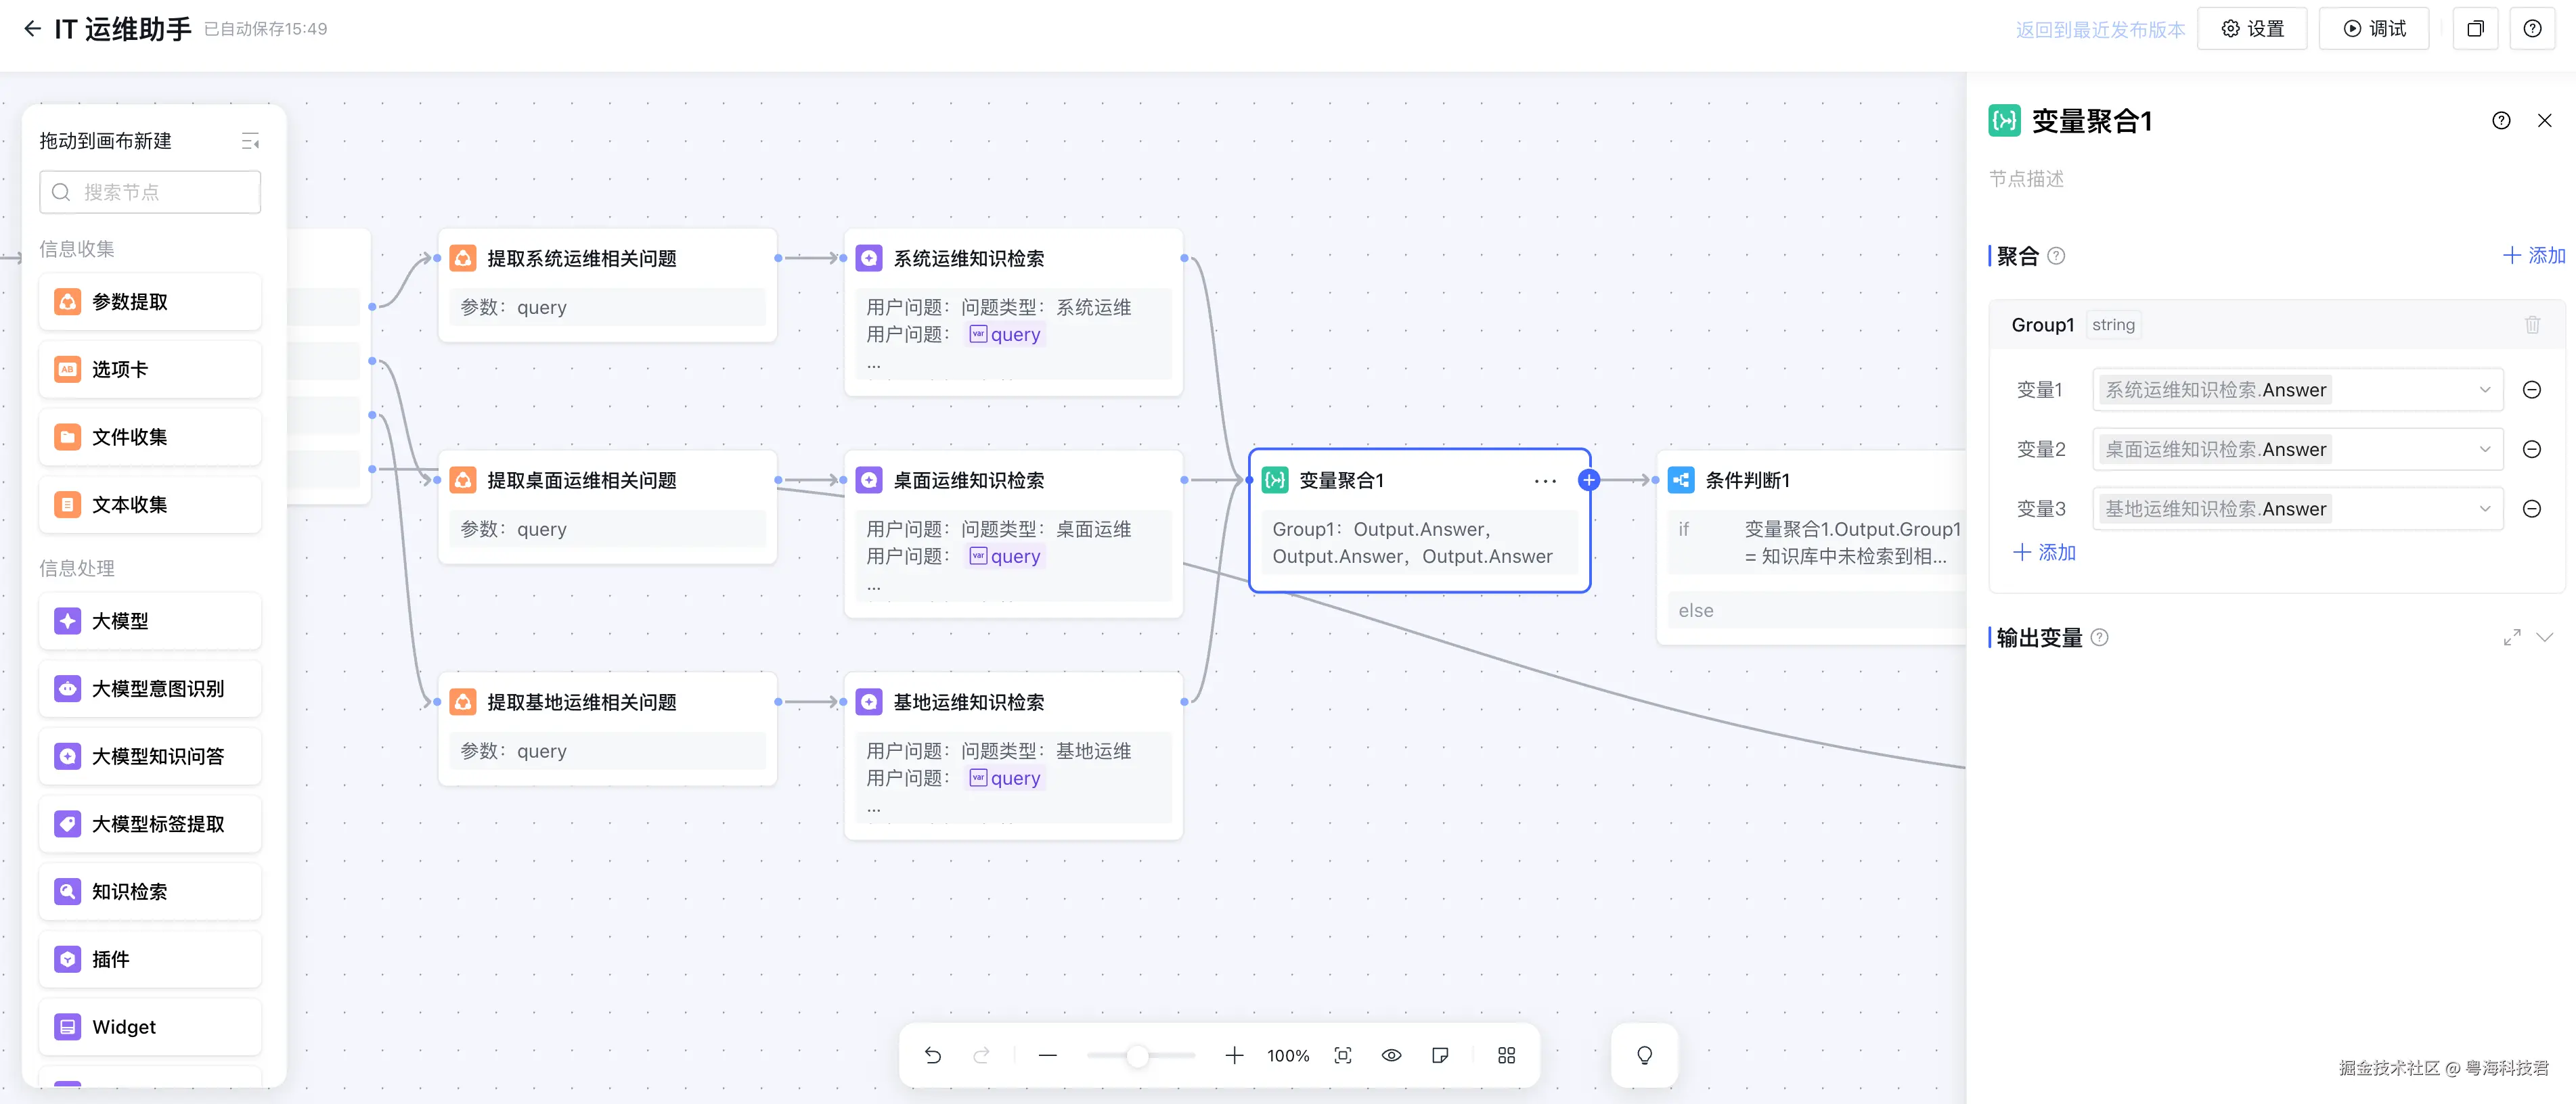Click the blue plus connector on 变量聚合1 node

tap(1588, 480)
